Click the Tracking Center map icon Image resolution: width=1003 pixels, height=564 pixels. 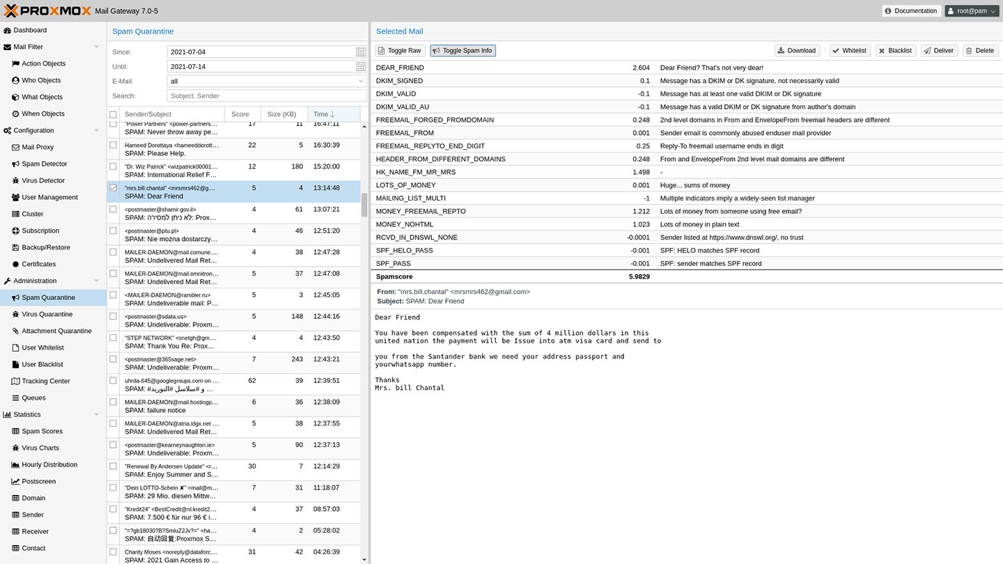[x=15, y=381]
